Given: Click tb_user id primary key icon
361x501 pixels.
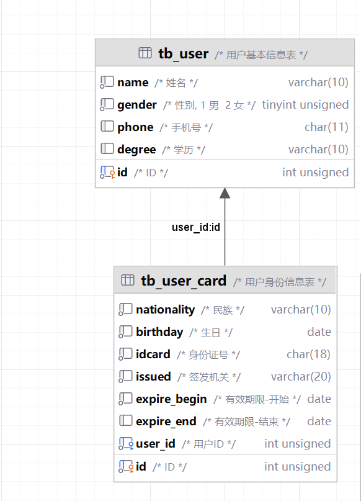Looking at the screenshot, I should click(x=107, y=172).
